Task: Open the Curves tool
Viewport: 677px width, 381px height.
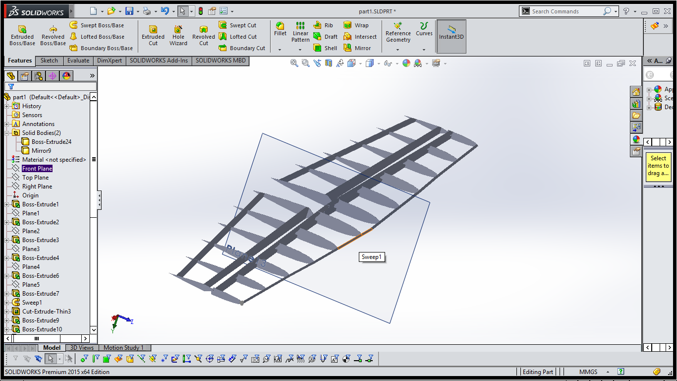Action: point(424,29)
